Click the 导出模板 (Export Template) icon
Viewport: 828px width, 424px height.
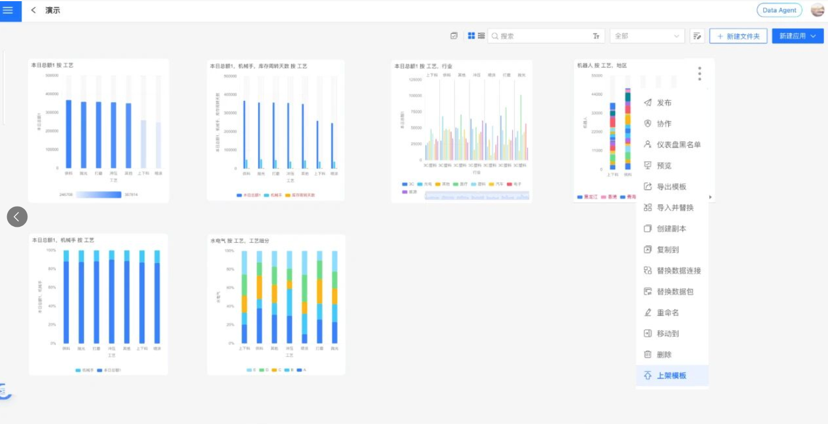647,186
